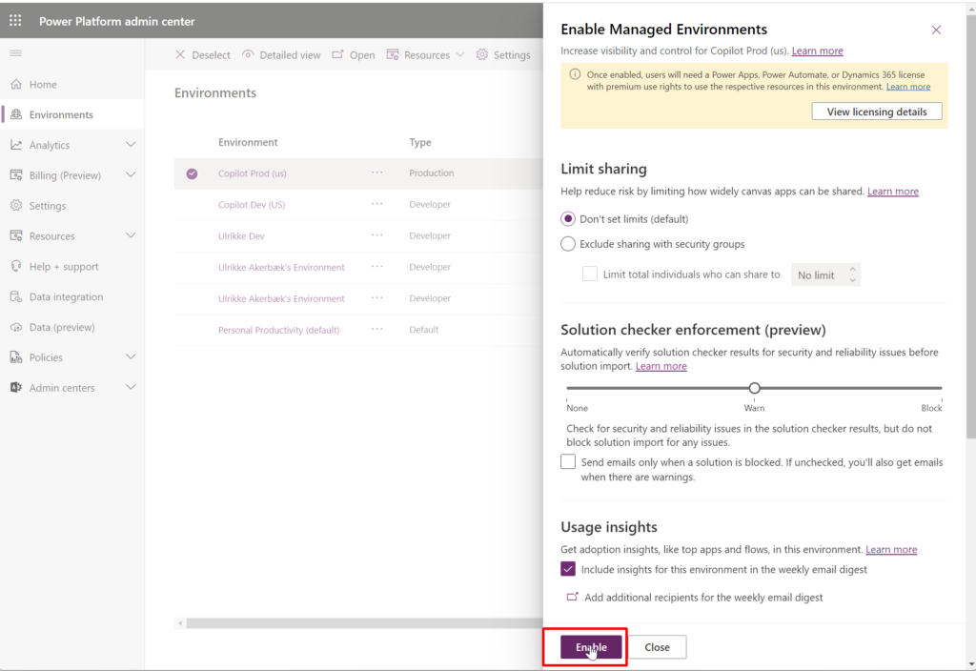
Task: Click the Policies icon in the sidebar
Action: pyautogui.click(x=16, y=357)
